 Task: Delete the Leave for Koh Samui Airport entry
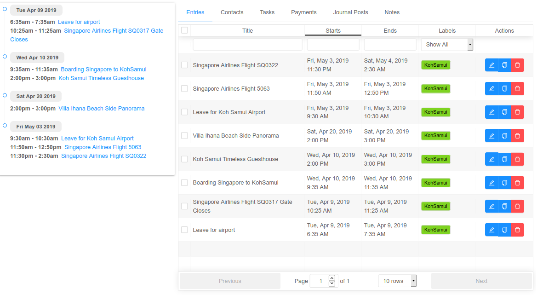(x=518, y=112)
